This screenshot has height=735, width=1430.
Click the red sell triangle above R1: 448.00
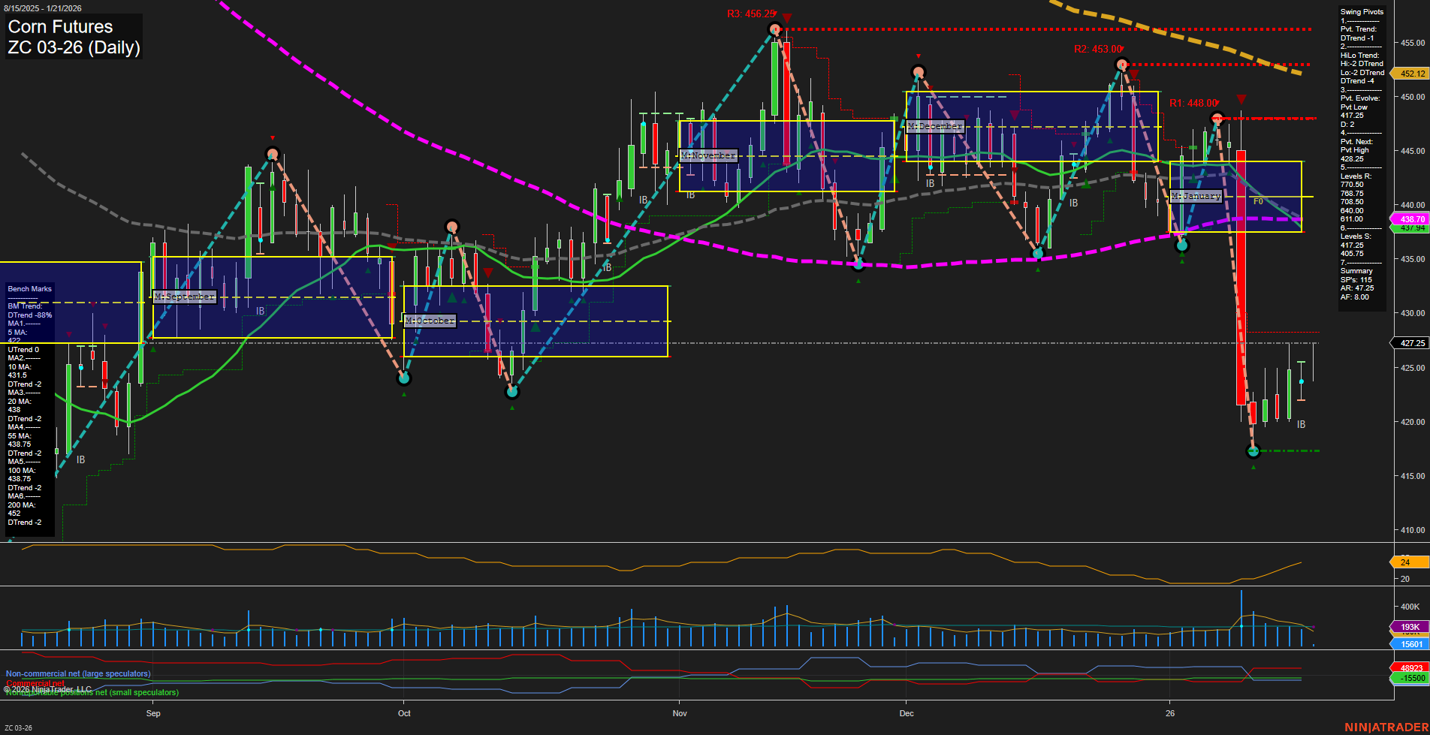1241,98
